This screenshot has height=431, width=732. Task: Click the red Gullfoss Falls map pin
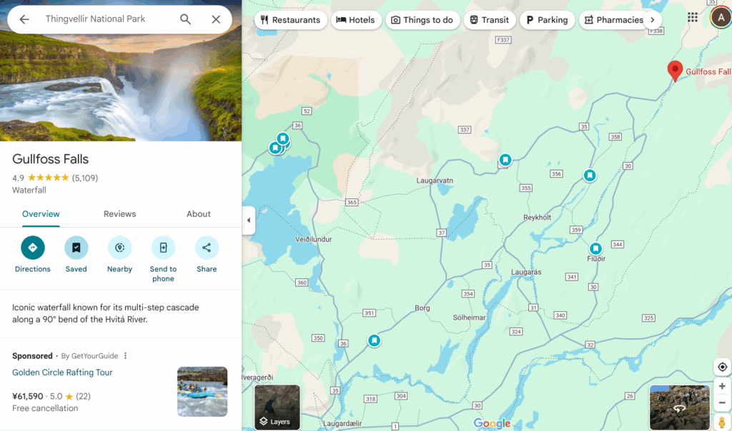pos(675,71)
